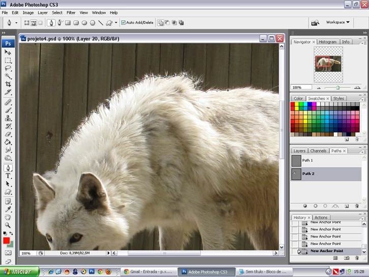Screen dimensions: 369x277
Task: Choose Rectangle shape in options bar
Action: 68,22
